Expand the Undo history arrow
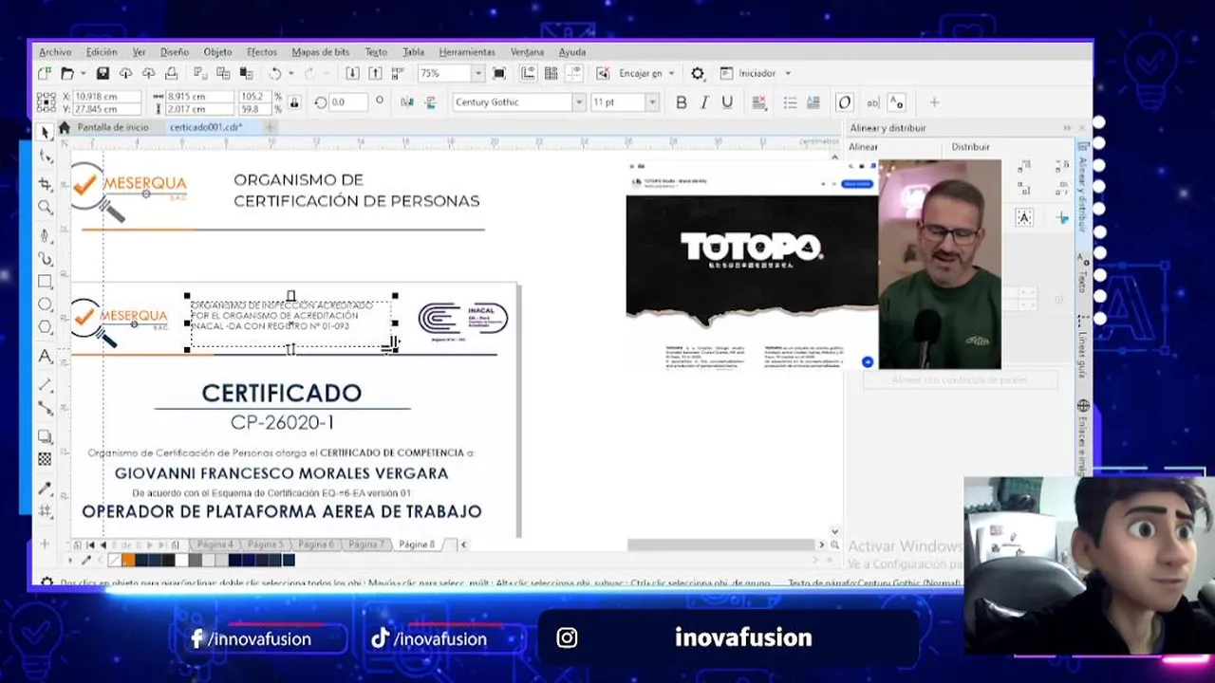Screen dimensions: 1215x683 coord(290,73)
